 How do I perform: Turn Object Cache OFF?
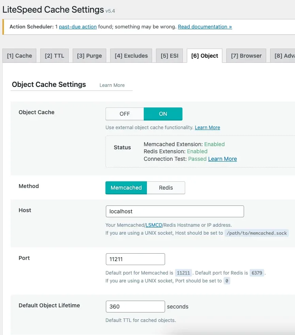point(125,114)
